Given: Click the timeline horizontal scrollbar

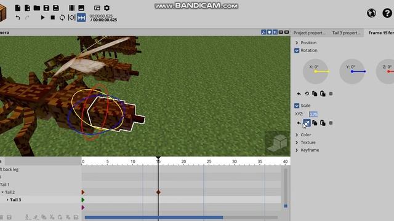Looking at the screenshot, I should pos(154,217).
